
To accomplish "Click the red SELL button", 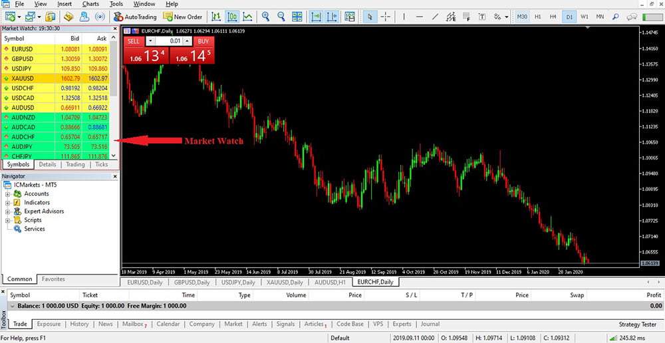I will point(134,41).
